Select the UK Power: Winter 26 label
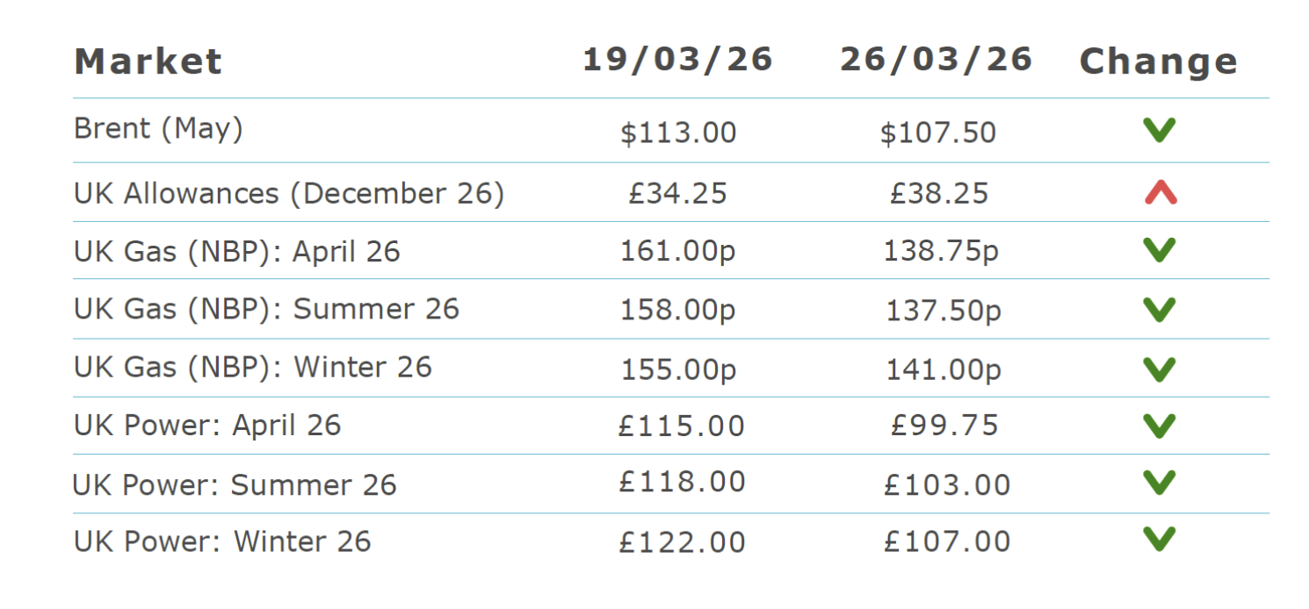 tap(222, 541)
